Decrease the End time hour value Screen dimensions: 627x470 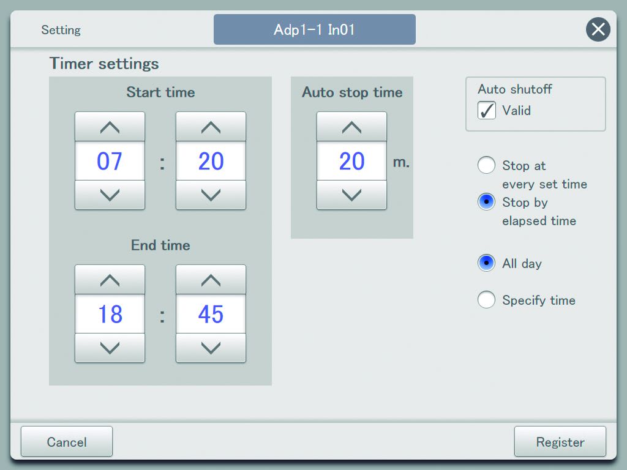[x=110, y=348]
